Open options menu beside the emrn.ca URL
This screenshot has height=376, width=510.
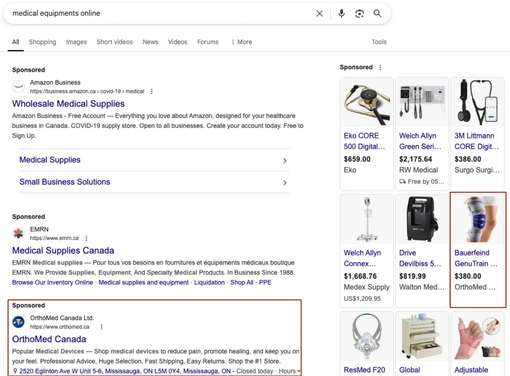[x=86, y=238]
